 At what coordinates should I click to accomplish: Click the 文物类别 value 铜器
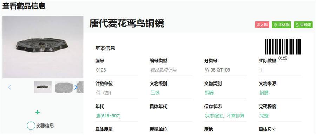click(x=210, y=93)
